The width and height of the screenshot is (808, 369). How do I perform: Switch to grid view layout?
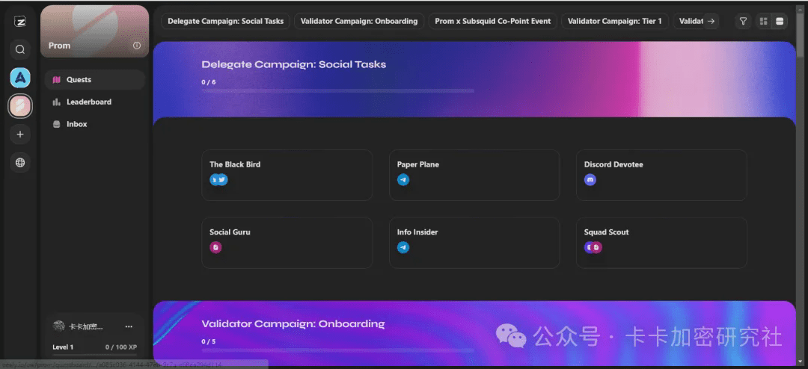pyautogui.click(x=764, y=21)
